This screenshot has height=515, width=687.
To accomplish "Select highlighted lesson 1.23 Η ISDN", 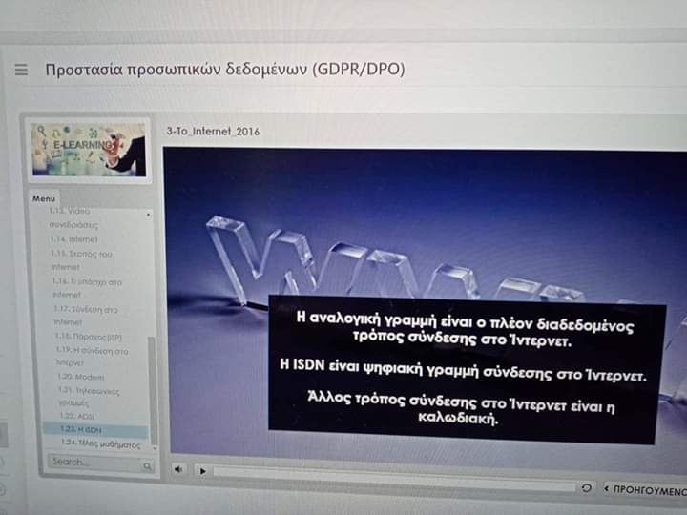I will tap(95, 430).
